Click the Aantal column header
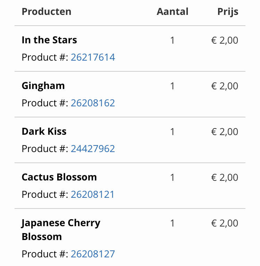 (x=173, y=11)
